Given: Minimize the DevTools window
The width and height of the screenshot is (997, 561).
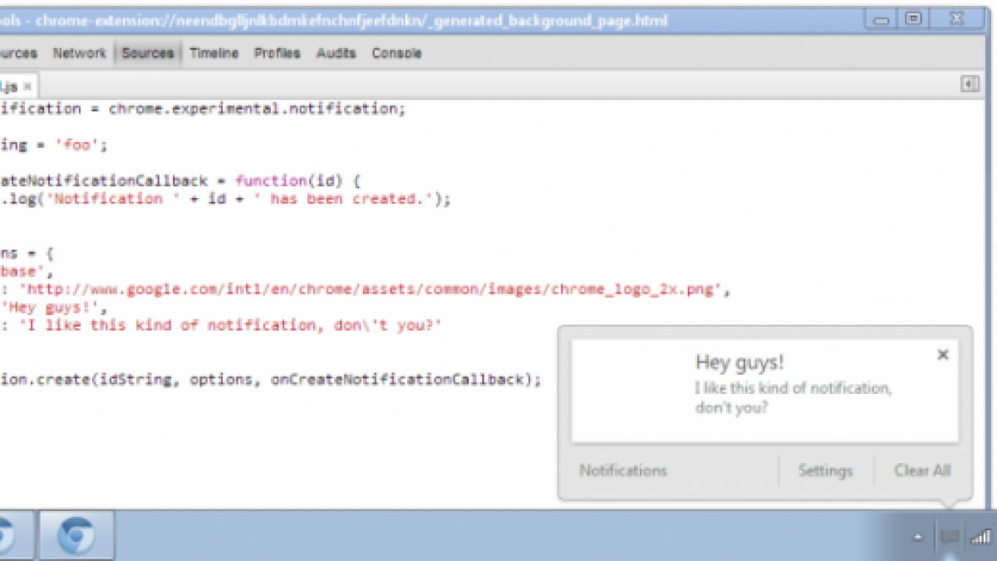Looking at the screenshot, I should click(882, 18).
